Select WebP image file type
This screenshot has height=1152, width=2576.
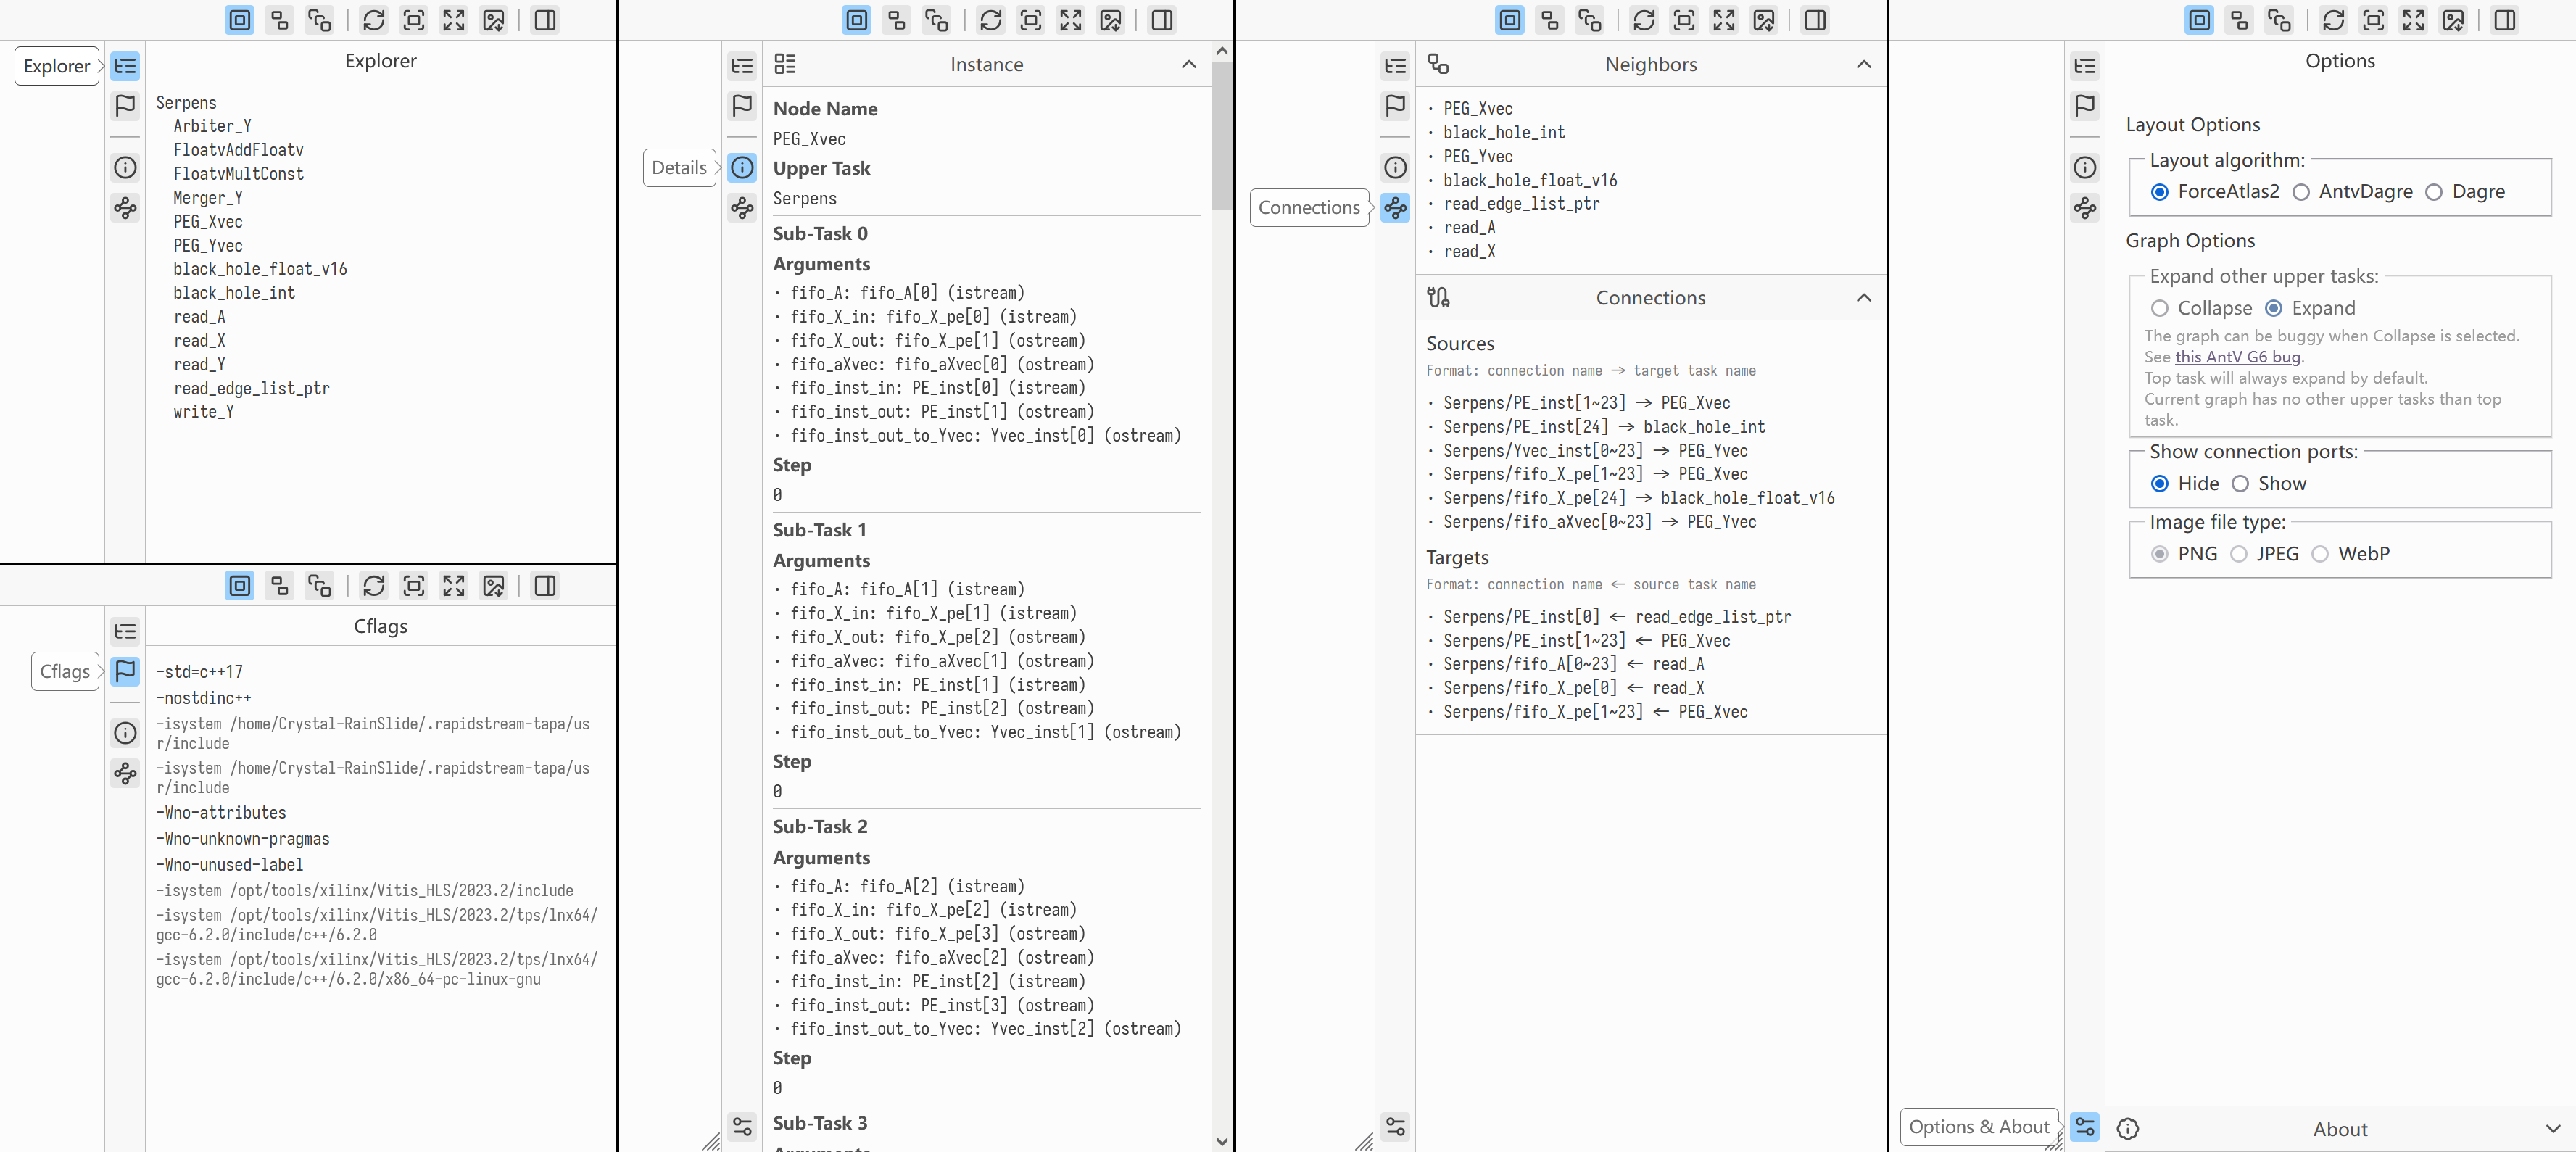[2320, 554]
